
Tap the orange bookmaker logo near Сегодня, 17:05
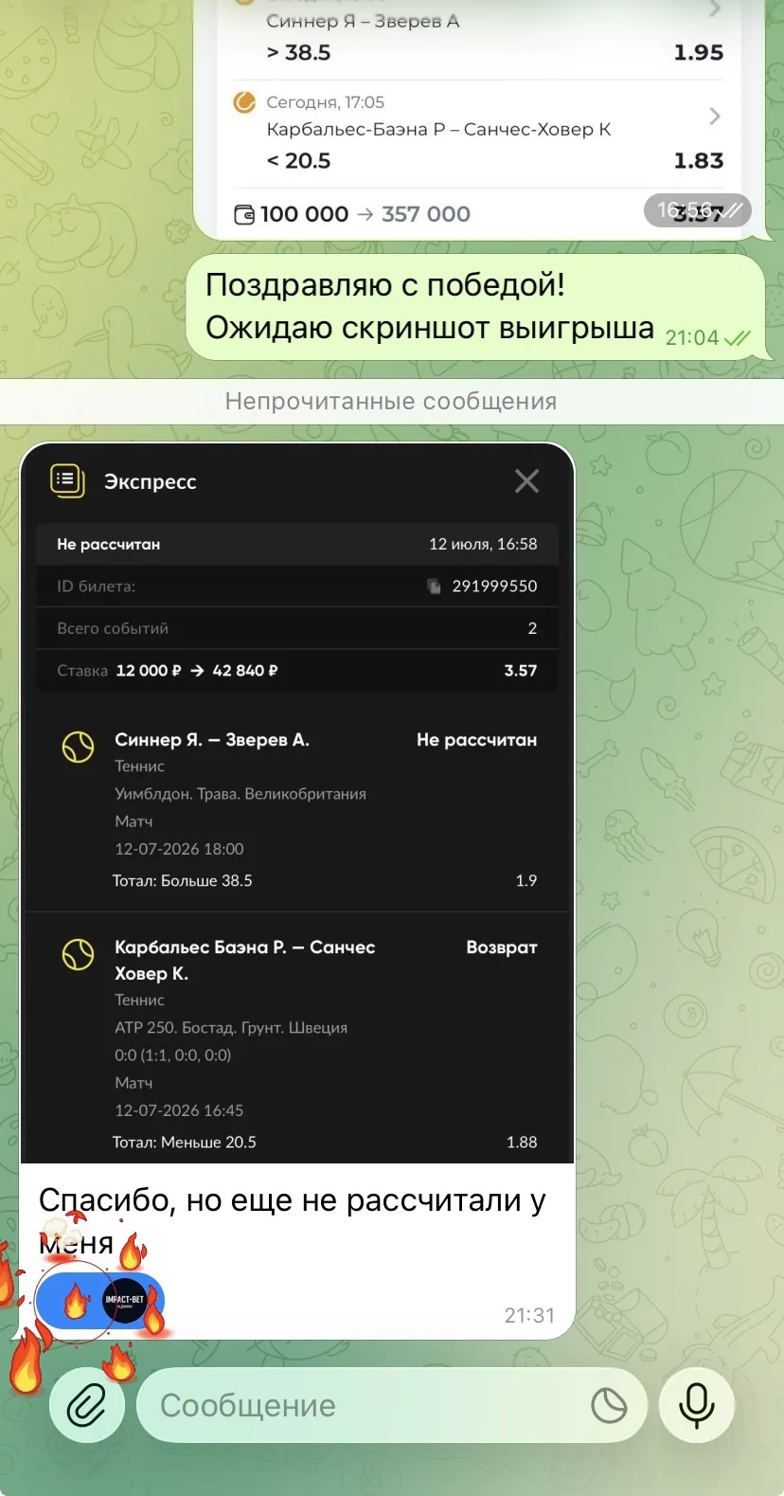click(244, 102)
